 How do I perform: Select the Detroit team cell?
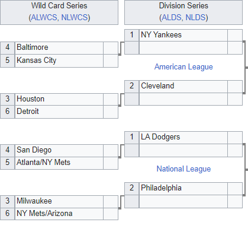[x=59, y=112]
